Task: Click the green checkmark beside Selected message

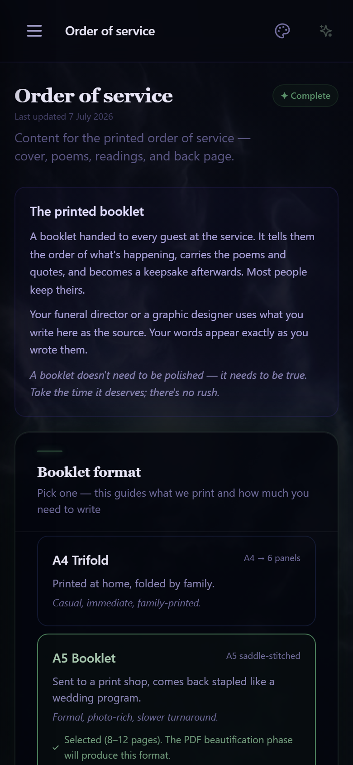Action: click(x=56, y=747)
